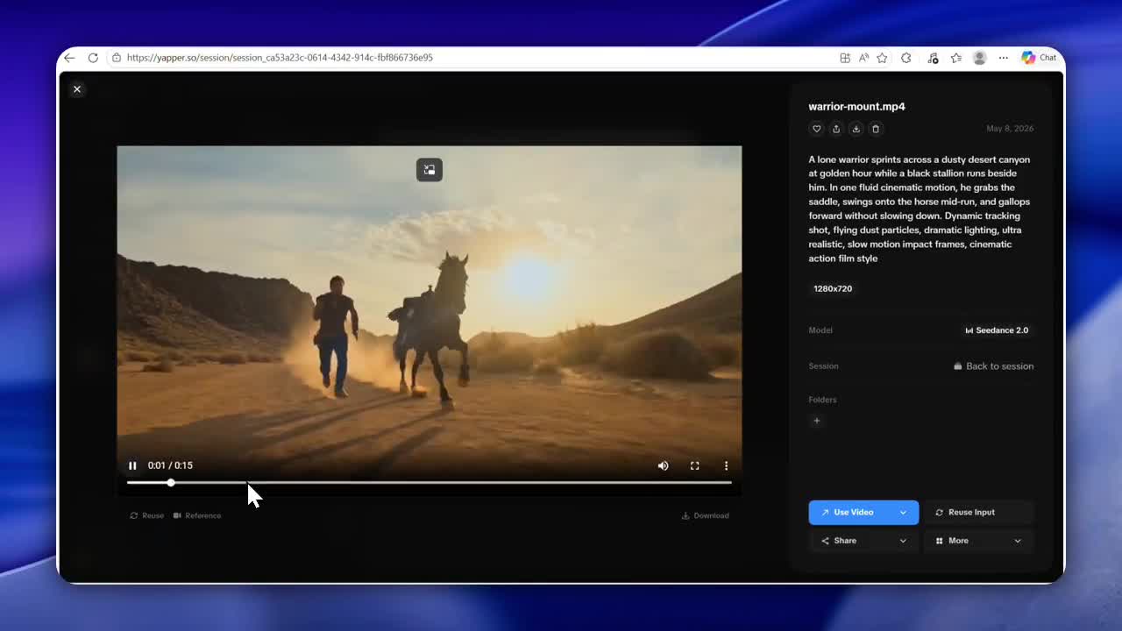The image size is (1122, 631).
Task: Click the picture-in-picture overlay icon on video
Action: coord(430,170)
